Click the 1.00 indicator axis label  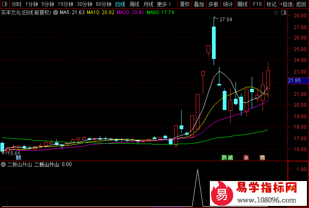tap(301, 169)
